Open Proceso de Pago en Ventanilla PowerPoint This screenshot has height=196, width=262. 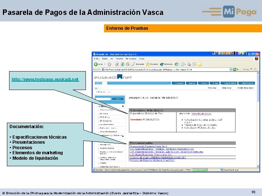point(152,160)
